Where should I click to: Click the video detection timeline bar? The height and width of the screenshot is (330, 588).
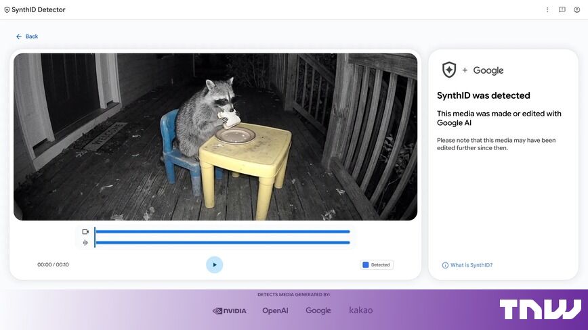pyautogui.click(x=223, y=231)
